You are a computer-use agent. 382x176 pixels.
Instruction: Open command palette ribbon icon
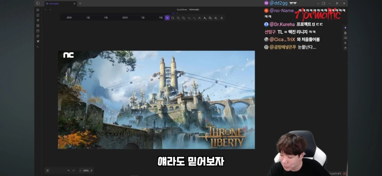[38, 47]
